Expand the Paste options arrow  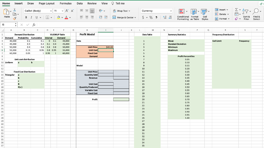coord(11,11)
